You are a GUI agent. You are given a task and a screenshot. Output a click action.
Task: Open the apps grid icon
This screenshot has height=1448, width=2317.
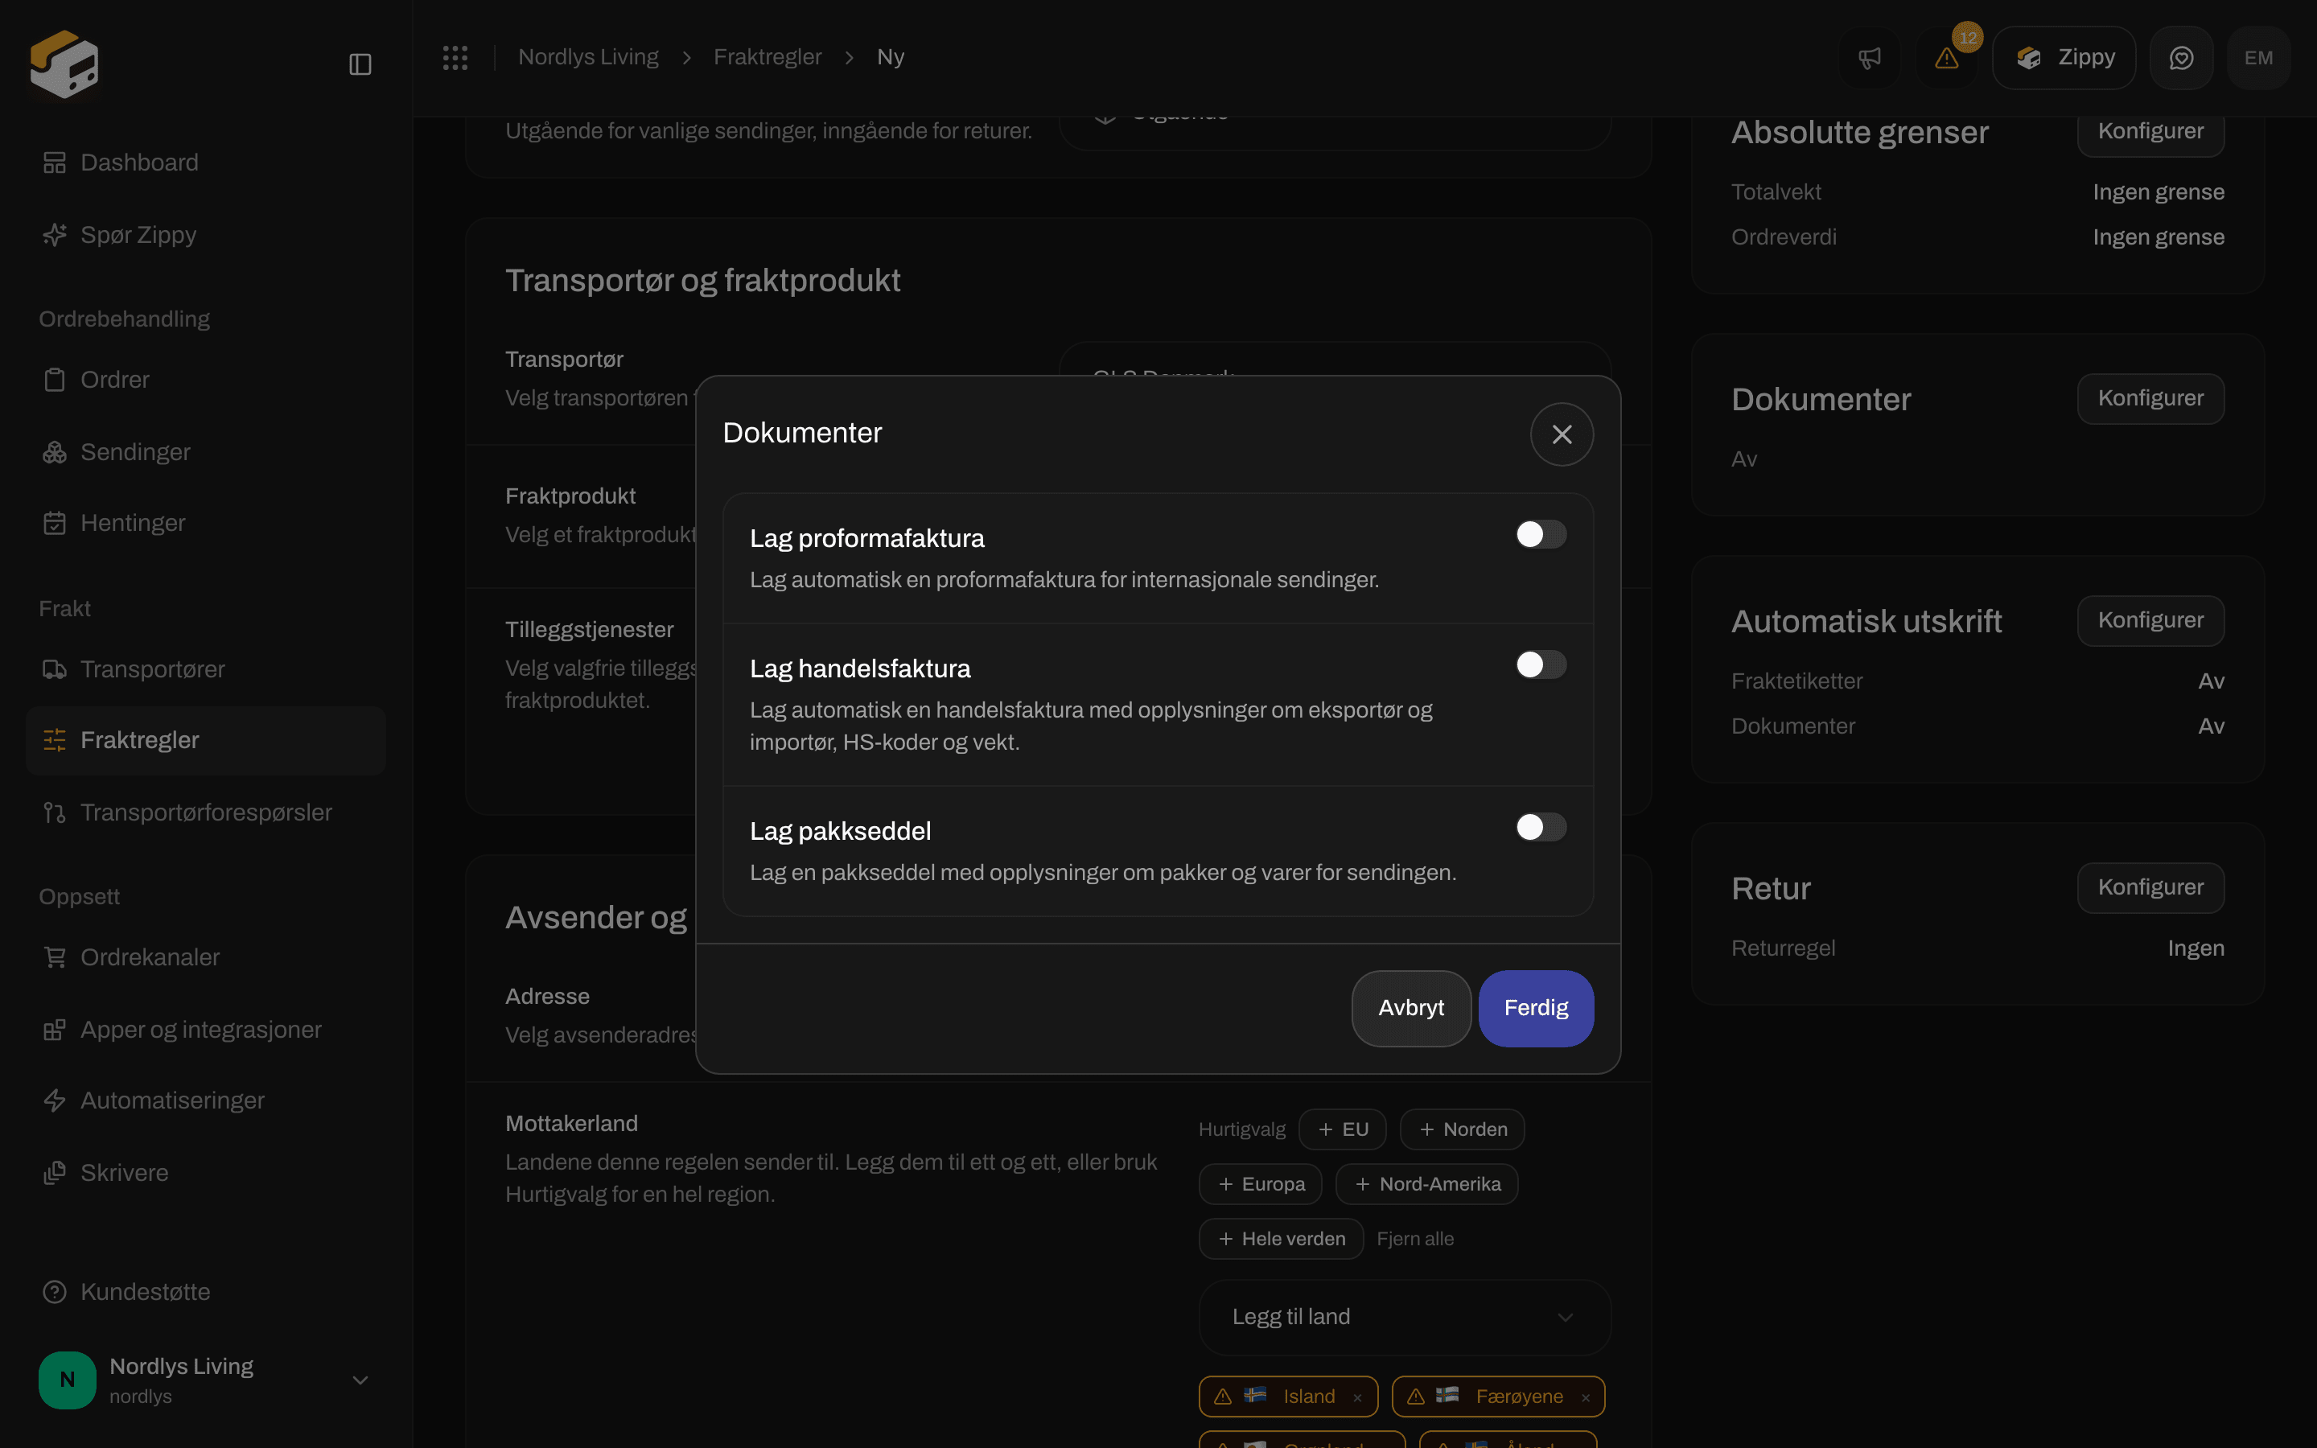tap(455, 57)
